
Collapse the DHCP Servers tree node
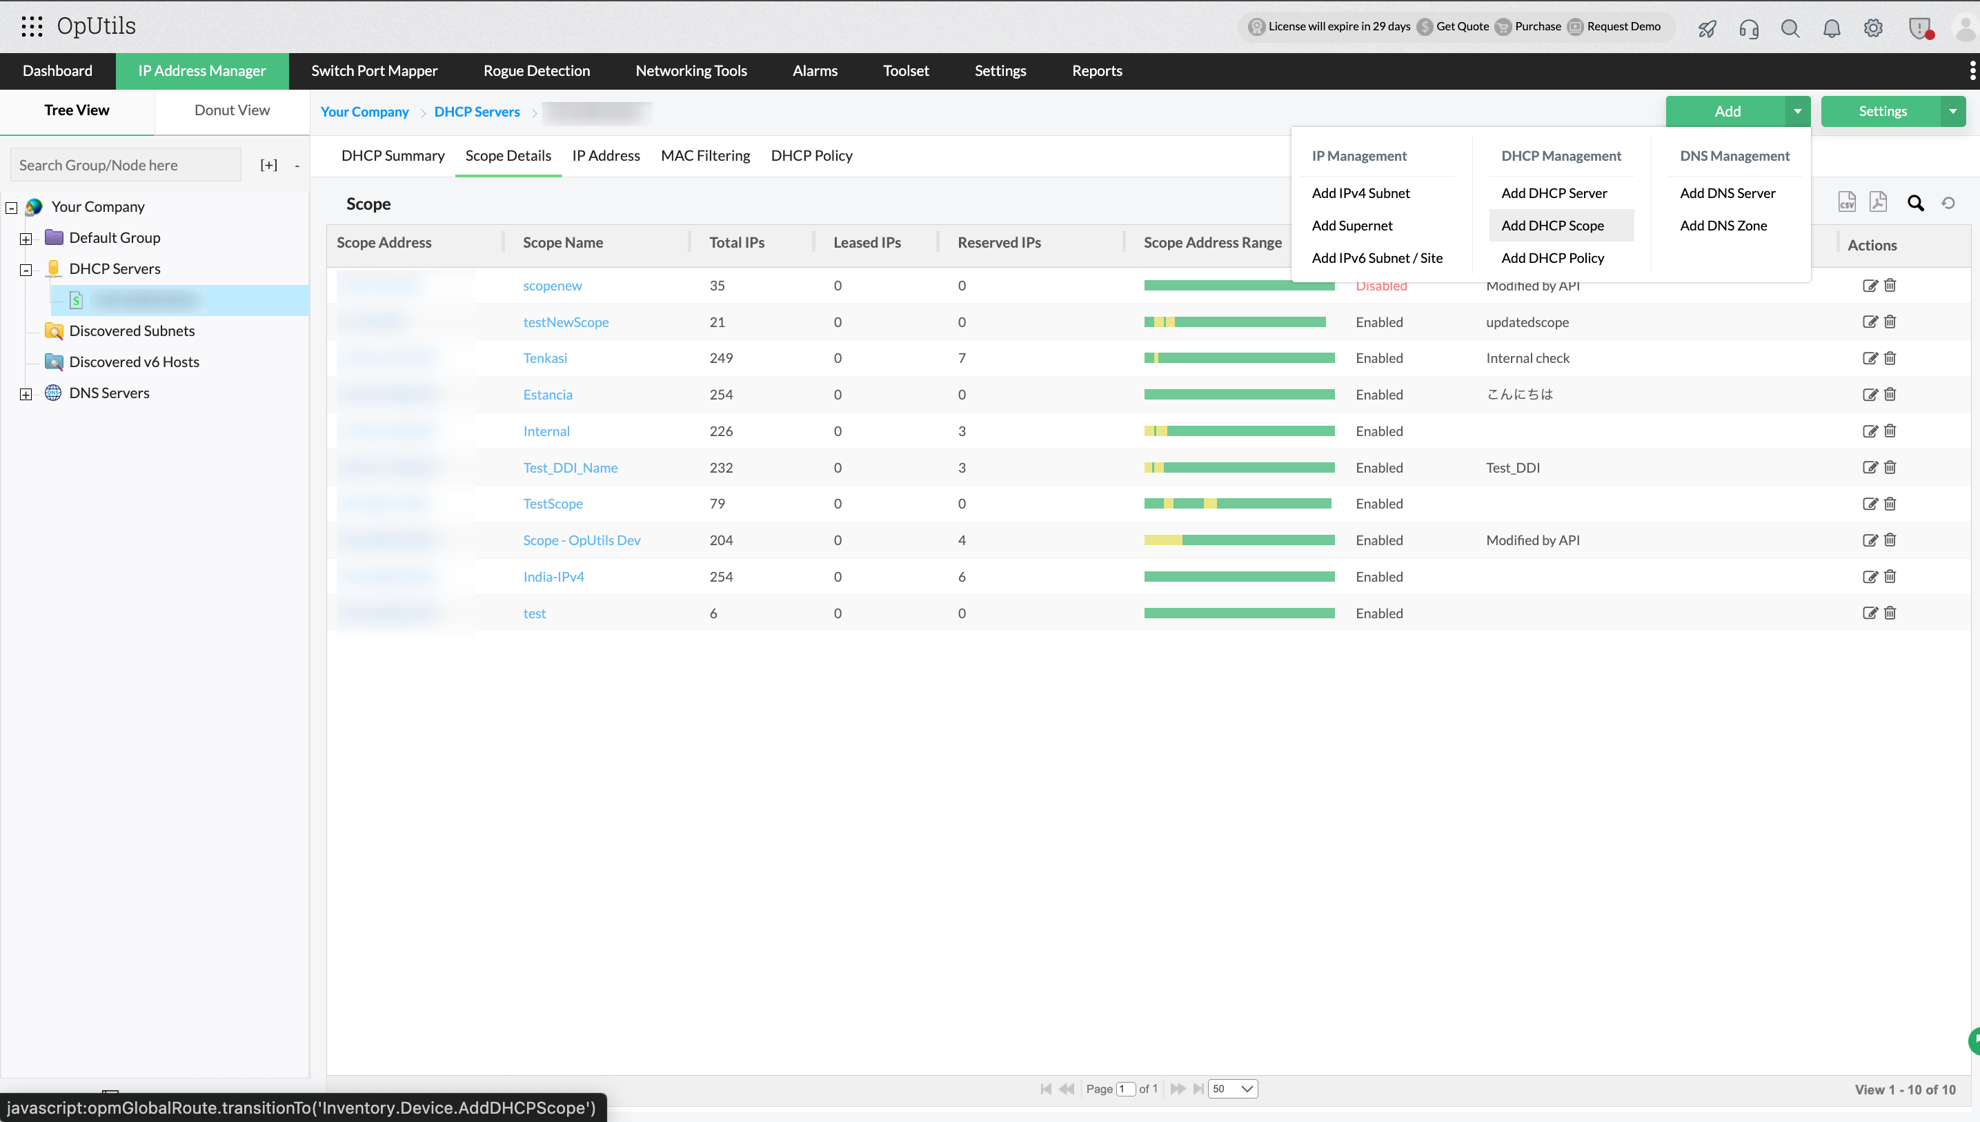[26, 270]
